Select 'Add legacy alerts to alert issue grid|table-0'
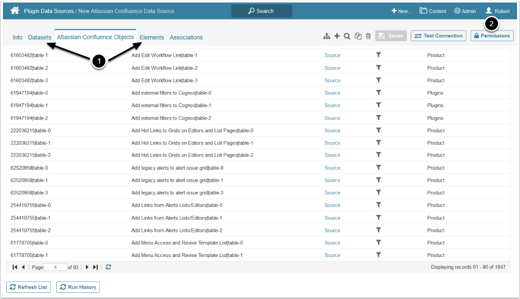The image size is (520, 299). pos(177,168)
